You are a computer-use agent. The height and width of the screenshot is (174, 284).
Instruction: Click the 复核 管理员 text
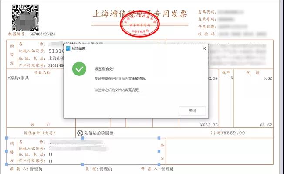99,169
